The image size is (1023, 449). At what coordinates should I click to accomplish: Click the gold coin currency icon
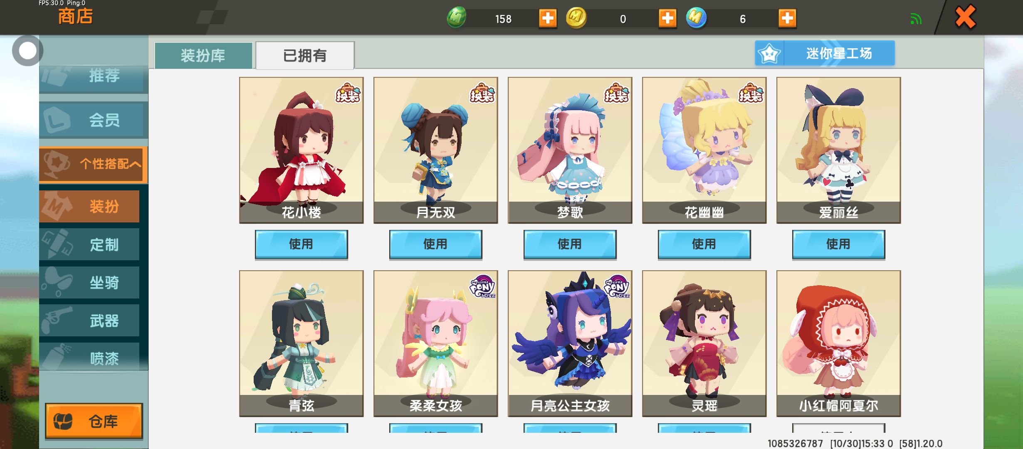[576, 18]
